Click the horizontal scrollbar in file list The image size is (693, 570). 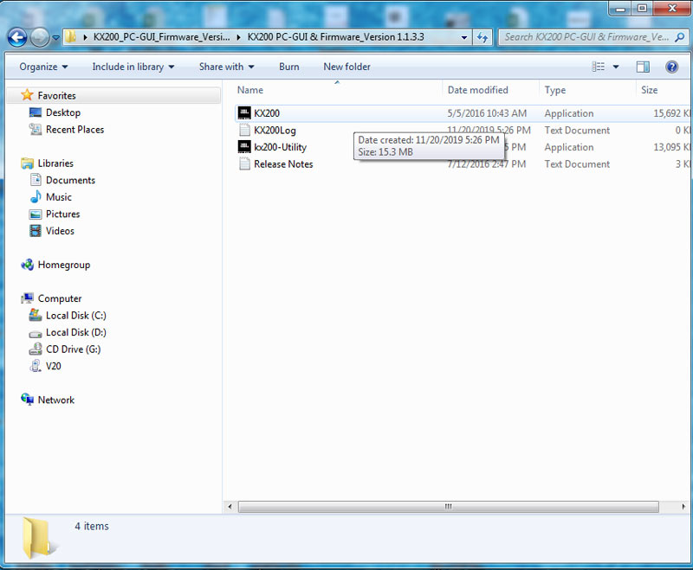point(448,506)
